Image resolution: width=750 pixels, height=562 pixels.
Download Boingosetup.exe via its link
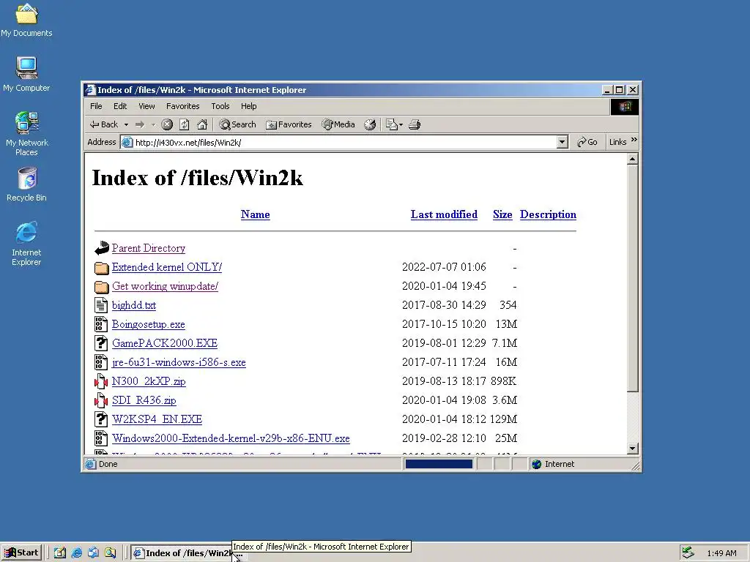(x=148, y=324)
